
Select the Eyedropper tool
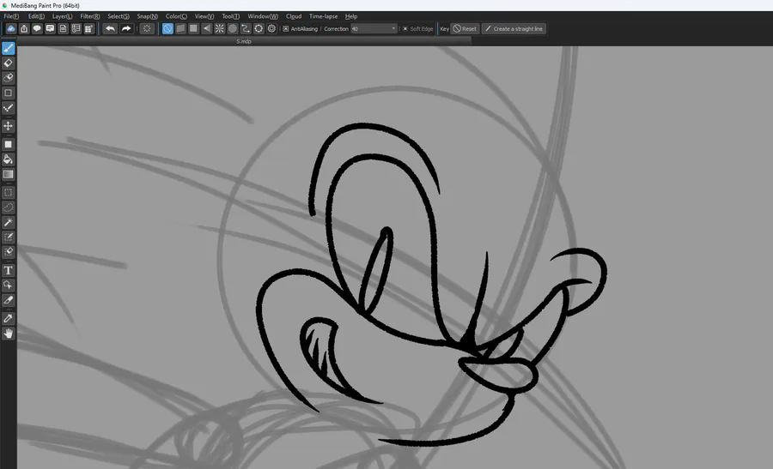pos(9,318)
